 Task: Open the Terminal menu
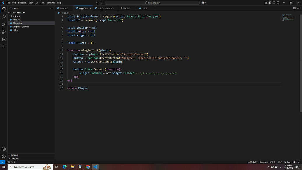click(x=50, y=3)
